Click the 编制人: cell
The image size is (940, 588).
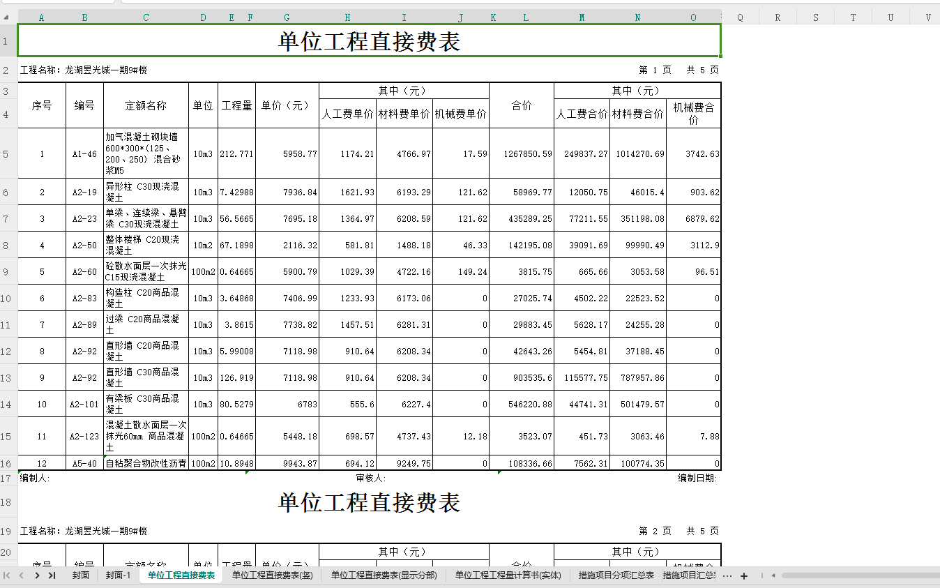tap(35, 478)
